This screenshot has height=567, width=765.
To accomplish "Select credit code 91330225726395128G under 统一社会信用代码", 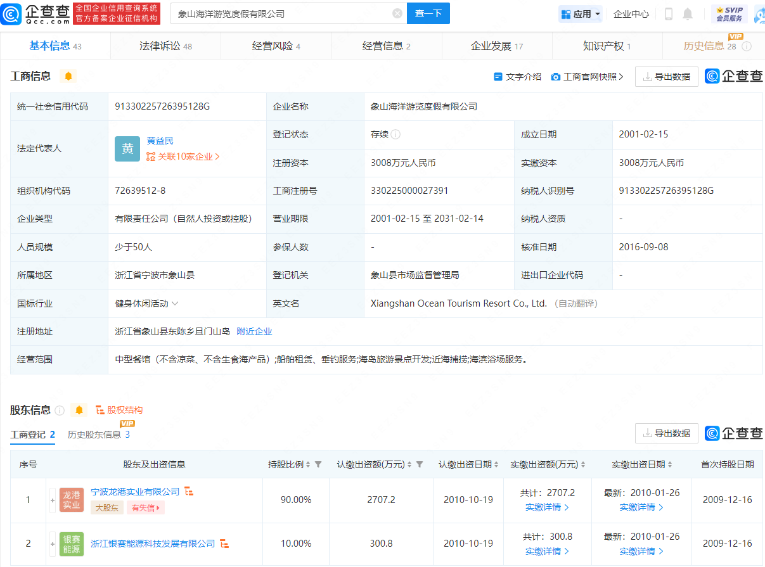I will [x=162, y=106].
